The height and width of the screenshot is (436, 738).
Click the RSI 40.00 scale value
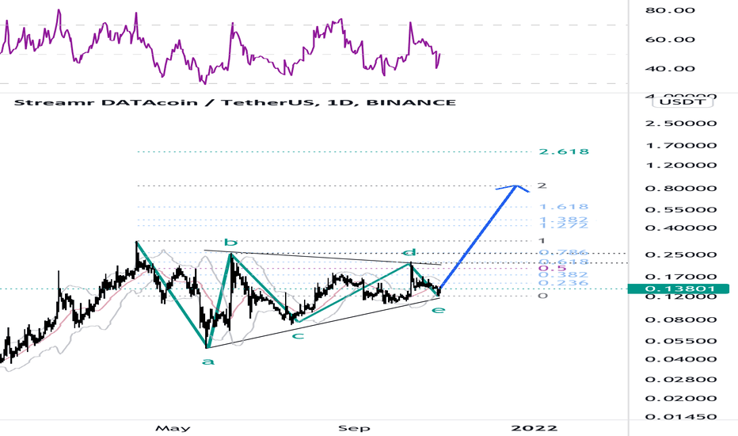[x=670, y=69]
